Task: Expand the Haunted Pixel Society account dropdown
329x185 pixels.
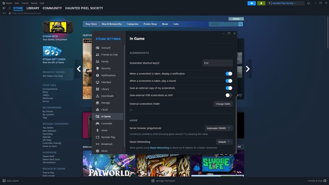Action: coord(288,3)
